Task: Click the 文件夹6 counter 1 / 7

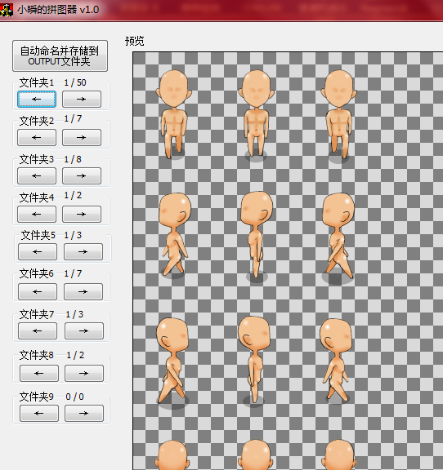Action: point(73,273)
